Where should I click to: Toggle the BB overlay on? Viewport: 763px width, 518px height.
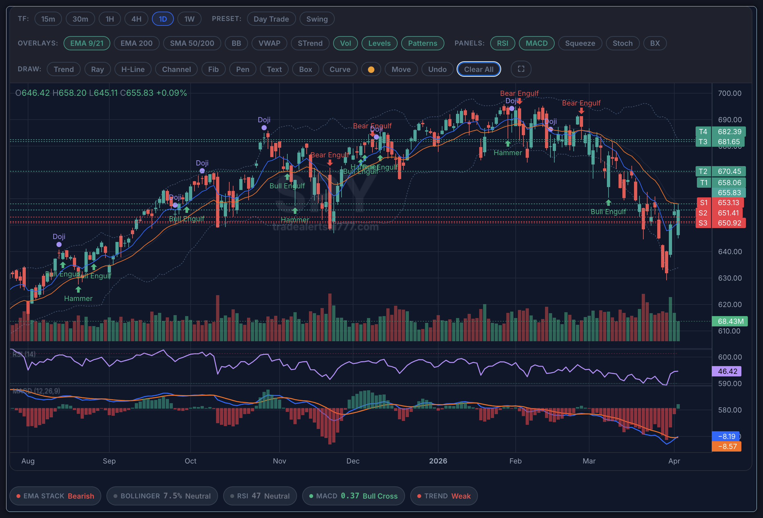click(236, 43)
